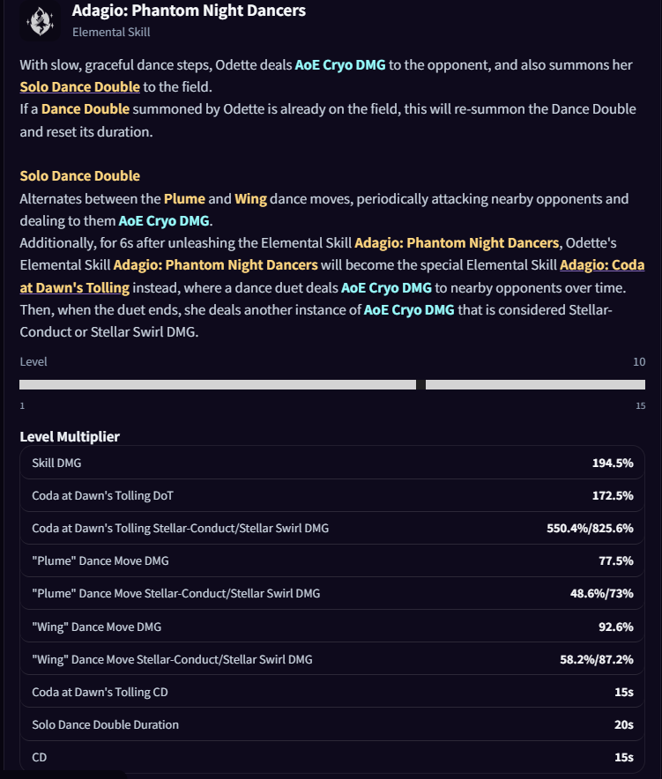Image resolution: width=662 pixels, height=779 pixels.
Task: Click the "Plume" Stellar-Conduct/Stellar Swirl DMG row
Action: point(332,593)
